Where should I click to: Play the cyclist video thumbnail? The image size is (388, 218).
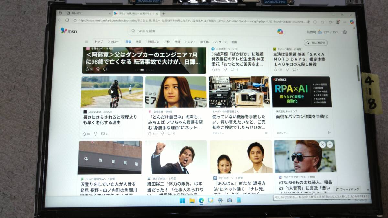tap(112, 91)
